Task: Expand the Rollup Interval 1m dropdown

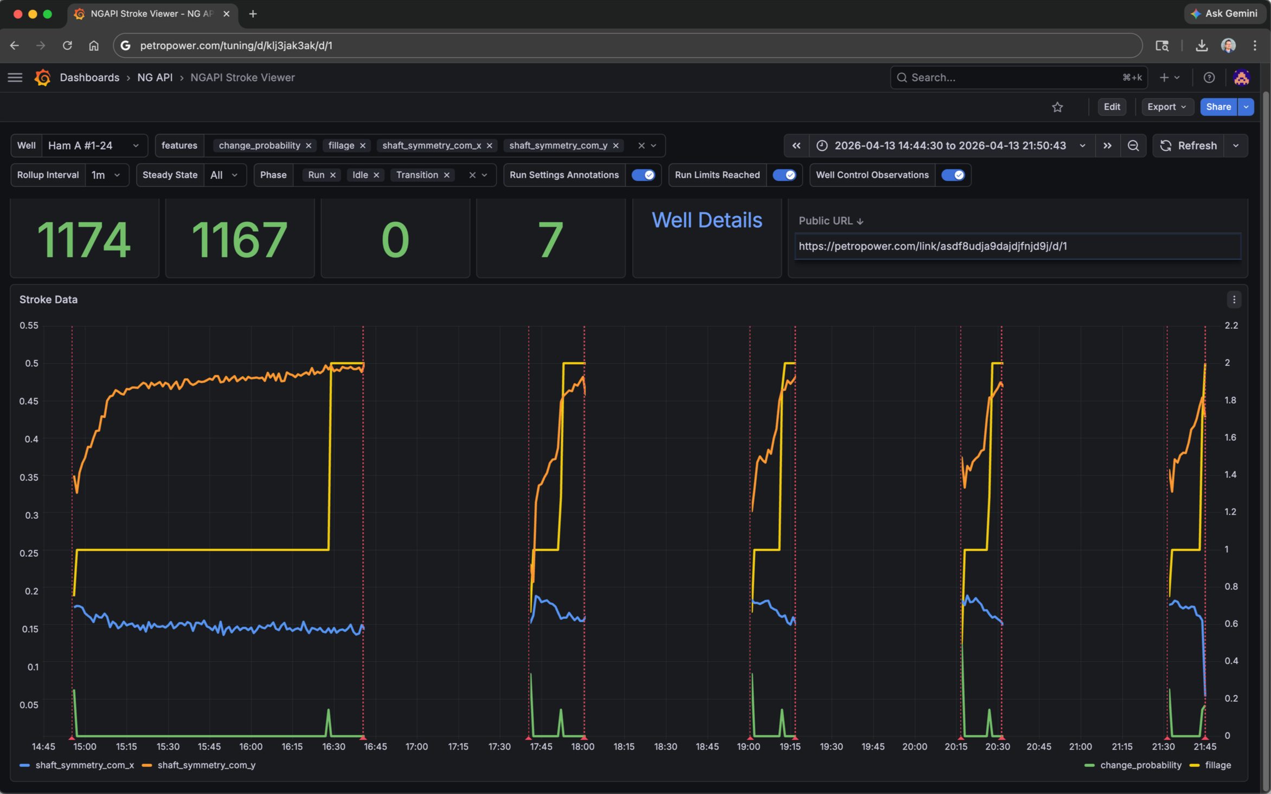Action: pos(106,175)
